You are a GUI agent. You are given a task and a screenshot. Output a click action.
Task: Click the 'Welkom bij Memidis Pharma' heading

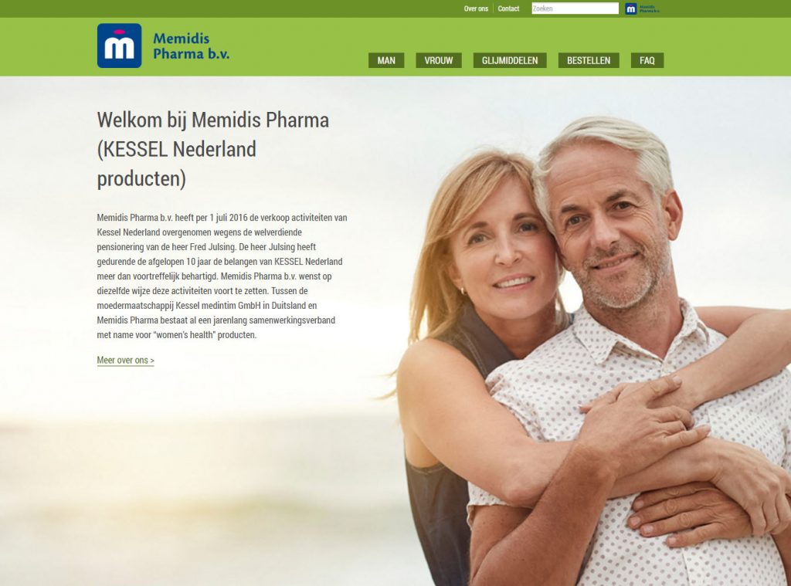pos(213,120)
